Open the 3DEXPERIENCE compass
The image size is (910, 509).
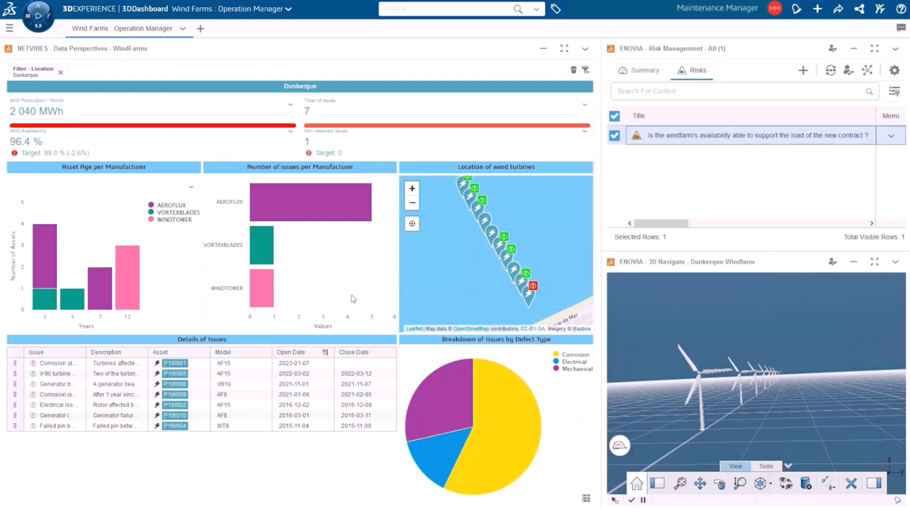[x=38, y=15]
